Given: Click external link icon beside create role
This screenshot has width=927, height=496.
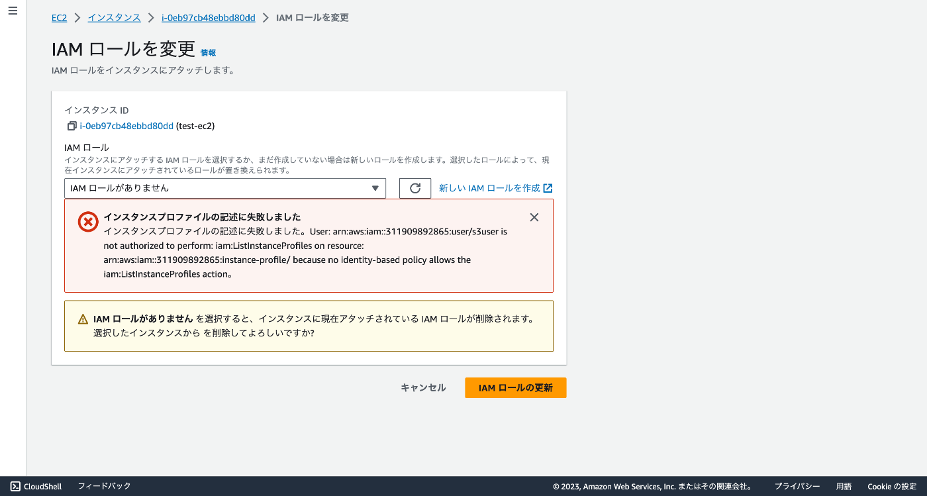Looking at the screenshot, I should coord(548,188).
